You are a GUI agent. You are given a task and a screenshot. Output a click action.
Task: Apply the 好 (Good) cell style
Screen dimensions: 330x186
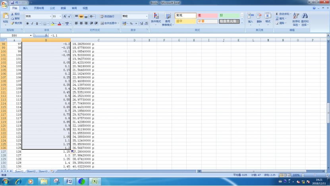pos(229,15)
